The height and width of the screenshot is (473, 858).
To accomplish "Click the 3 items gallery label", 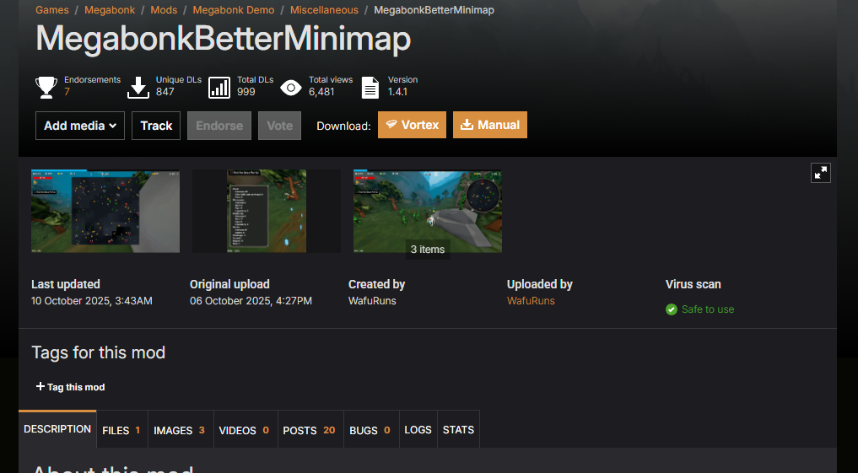I will [x=428, y=250].
